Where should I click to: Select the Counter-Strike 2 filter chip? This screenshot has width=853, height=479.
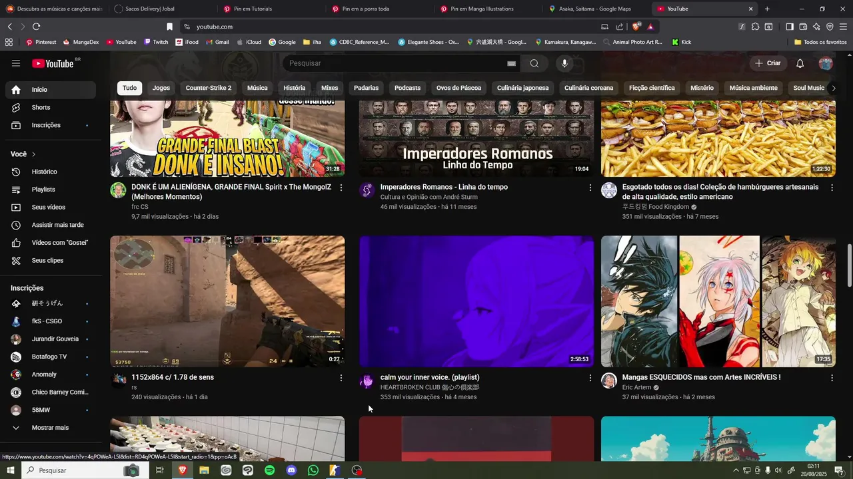(x=209, y=88)
